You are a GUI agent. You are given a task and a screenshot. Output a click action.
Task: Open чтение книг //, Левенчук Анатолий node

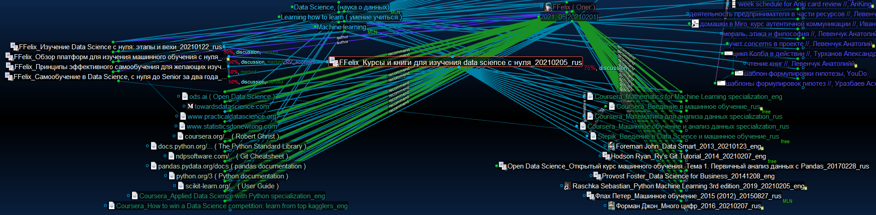[x=800, y=64]
